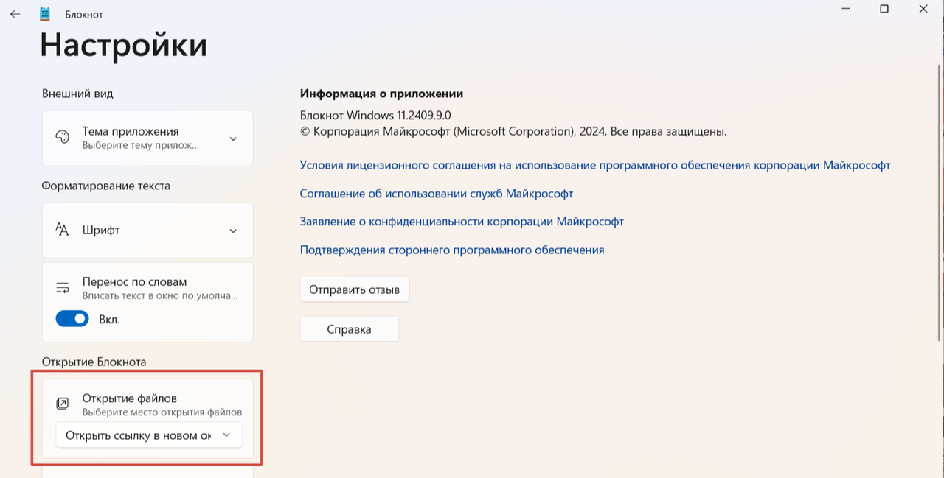This screenshot has height=478, width=944.
Task: Click the Внешний вид section label
Action: tap(77, 94)
